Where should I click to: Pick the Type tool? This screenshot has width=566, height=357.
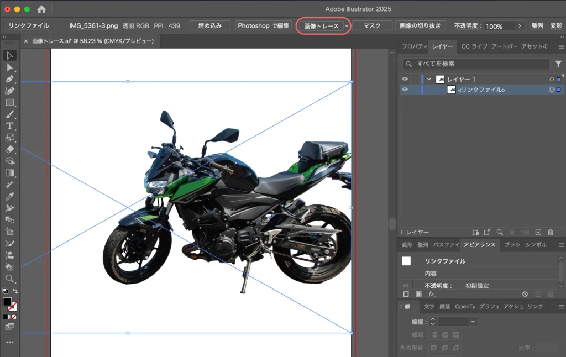[9, 126]
